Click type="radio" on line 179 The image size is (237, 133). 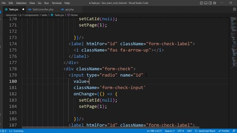click(x=102, y=75)
